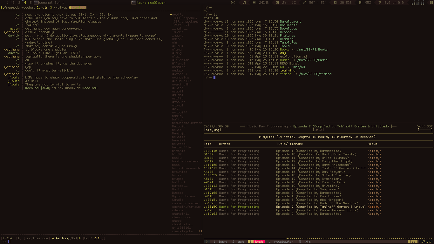Select tmux window 1 bash
The width and height of the screenshot is (434, 244).
(x=220, y=242)
